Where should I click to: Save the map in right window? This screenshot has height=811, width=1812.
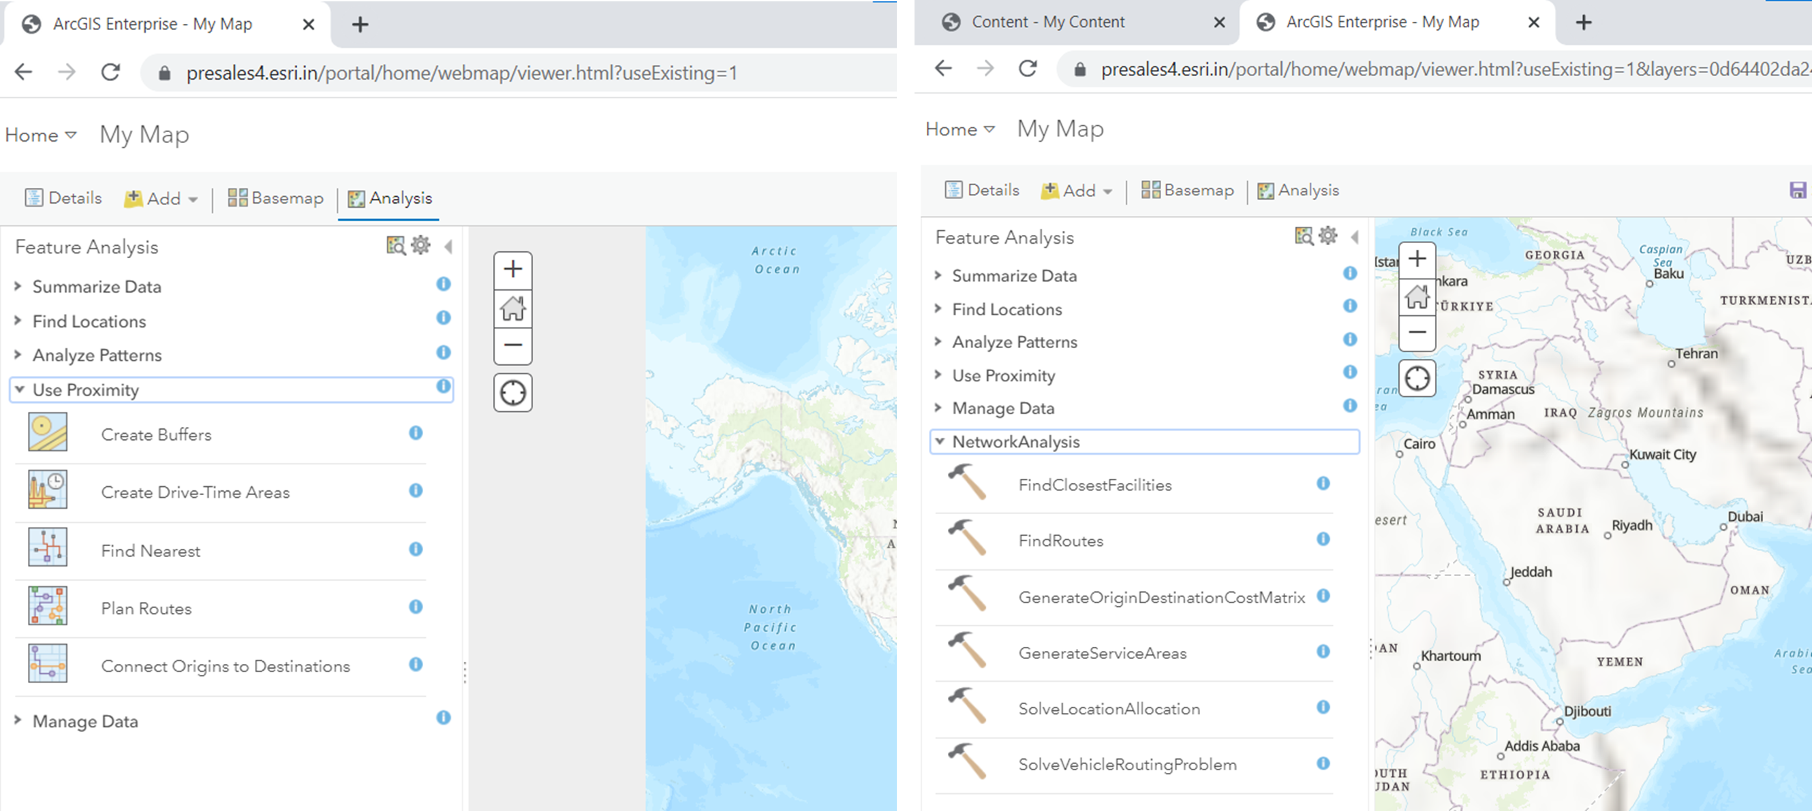point(1797,190)
